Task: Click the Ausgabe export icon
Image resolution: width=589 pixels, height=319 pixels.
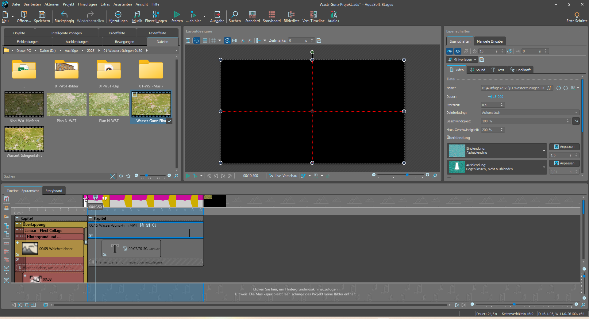Action: coord(217,15)
